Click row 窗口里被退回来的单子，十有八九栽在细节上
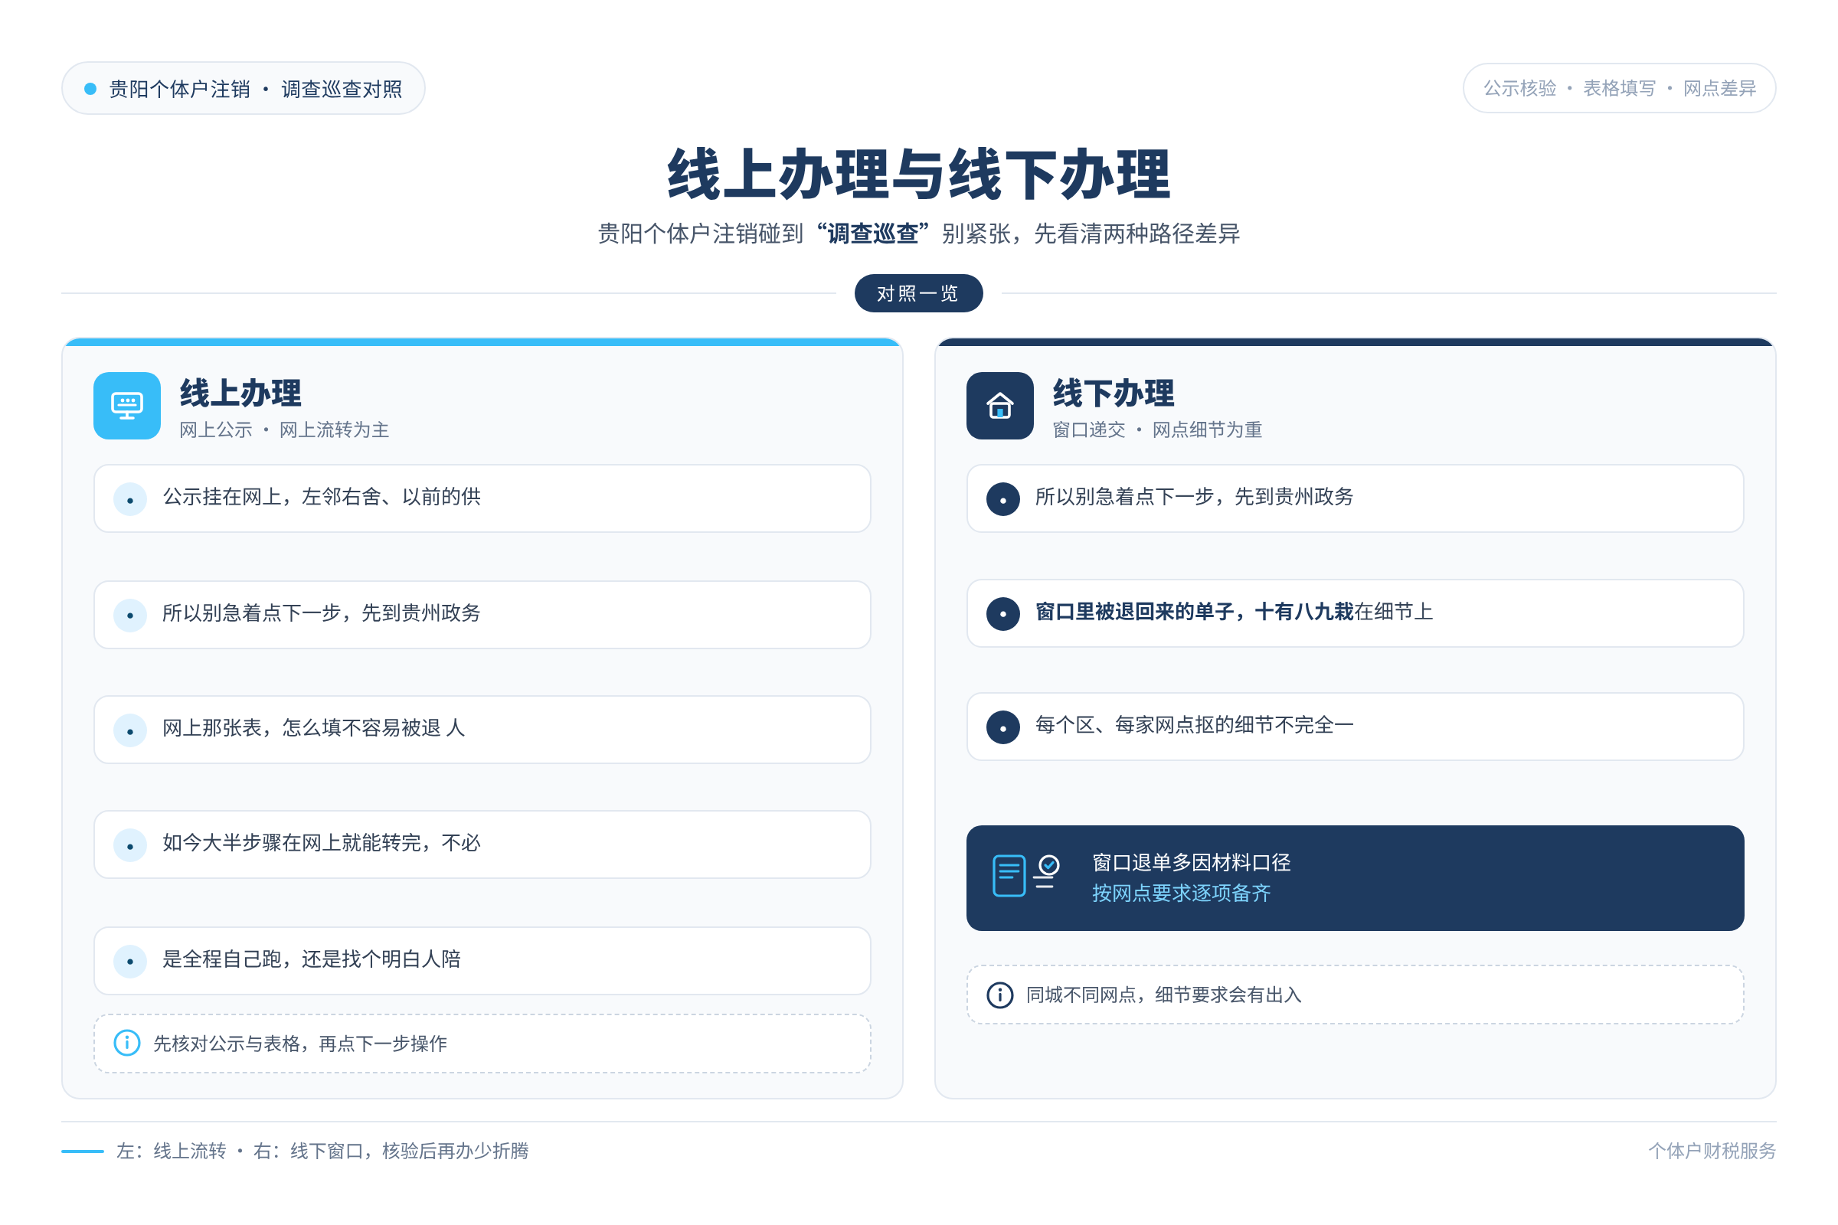The image size is (1838, 1225). pos(1355,613)
